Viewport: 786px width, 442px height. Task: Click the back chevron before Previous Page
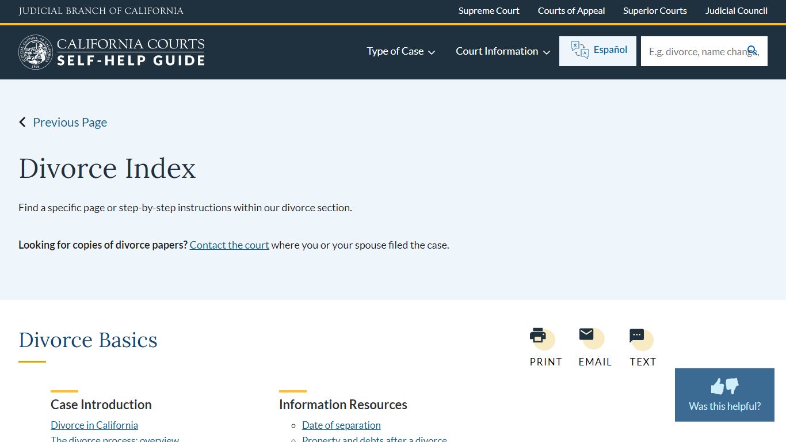pyautogui.click(x=22, y=122)
